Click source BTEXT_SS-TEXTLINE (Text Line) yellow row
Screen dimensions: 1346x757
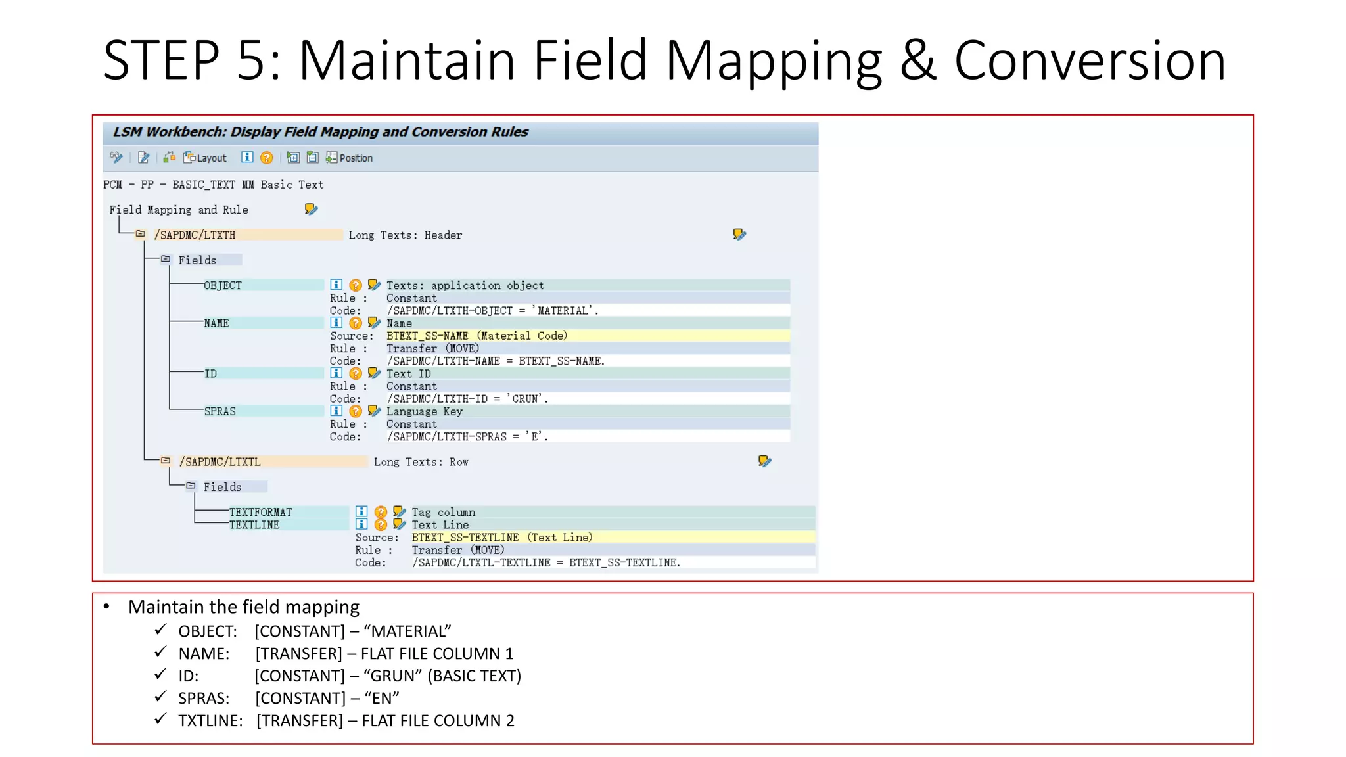(502, 538)
